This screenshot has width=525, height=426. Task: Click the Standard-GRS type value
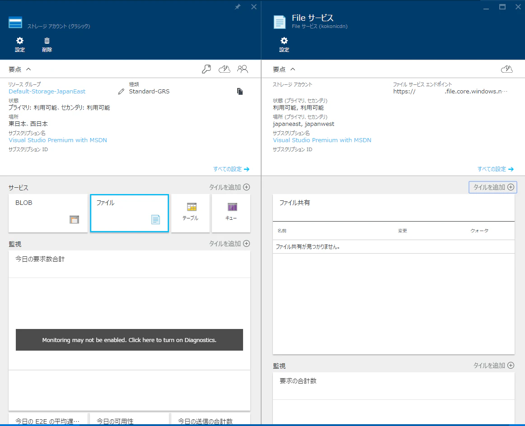[x=149, y=91]
